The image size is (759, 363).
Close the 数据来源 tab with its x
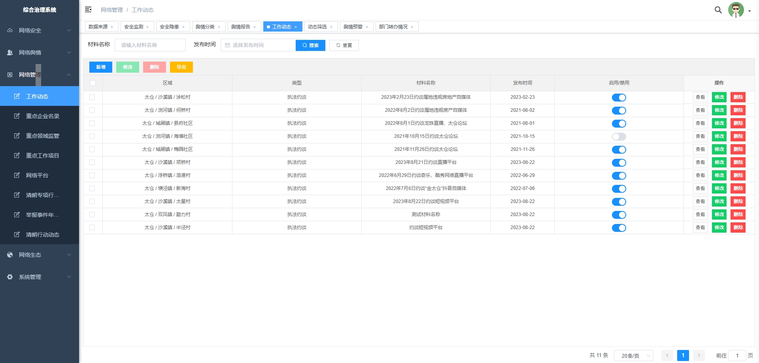pyautogui.click(x=112, y=27)
